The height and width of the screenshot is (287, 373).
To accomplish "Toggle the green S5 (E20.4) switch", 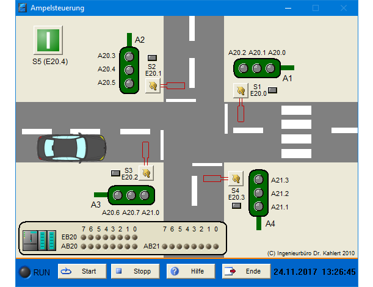I will pos(48,40).
